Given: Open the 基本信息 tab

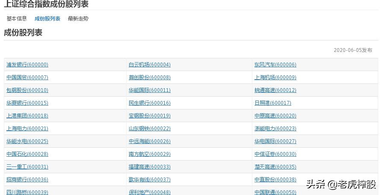Looking at the screenshot, I should pyautogui.click(x=17, y=19).
